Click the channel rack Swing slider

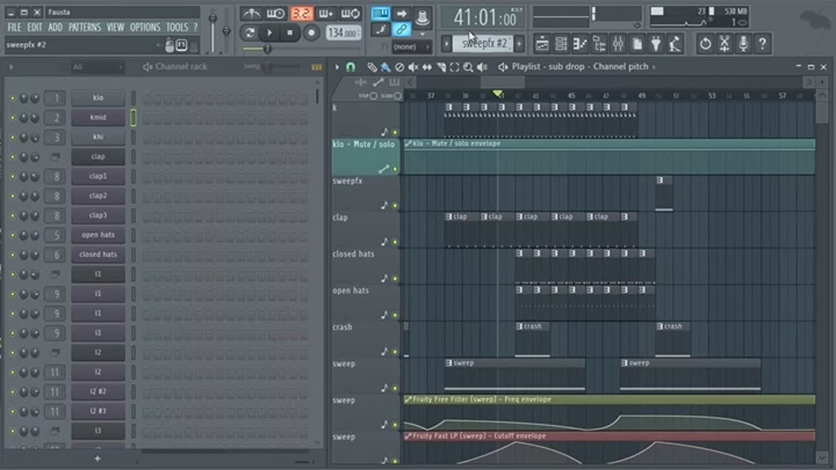(x=268, y=66)
